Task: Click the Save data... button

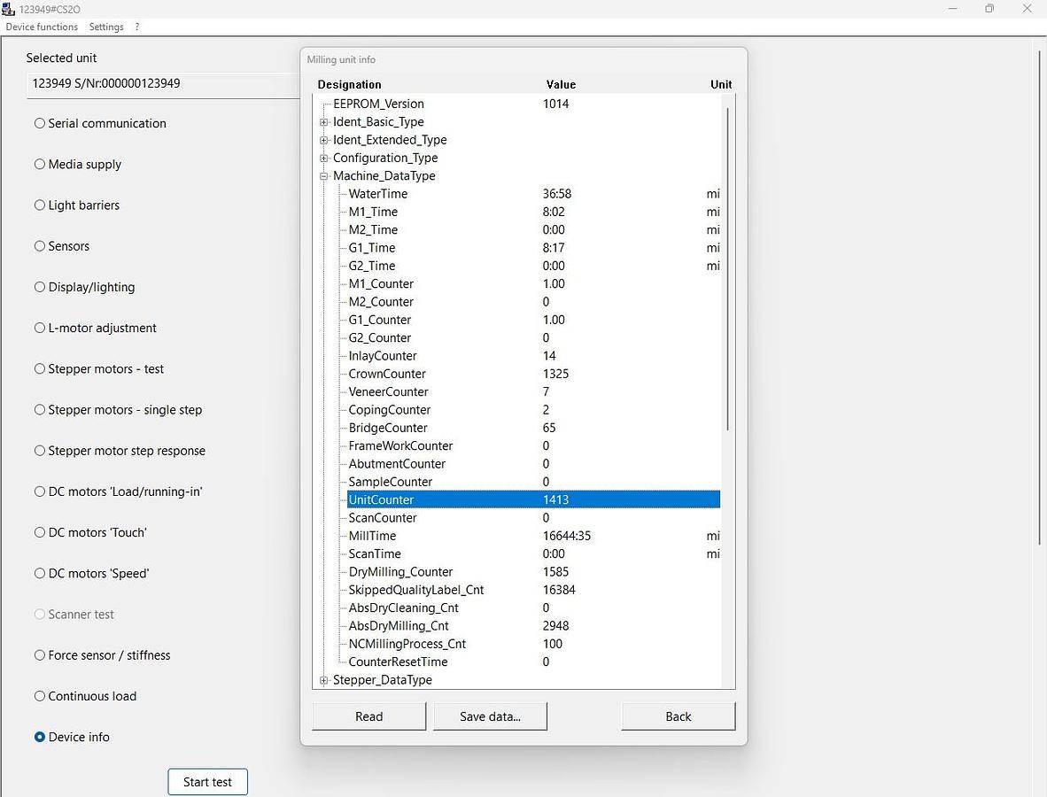Action: coord(490,716)
